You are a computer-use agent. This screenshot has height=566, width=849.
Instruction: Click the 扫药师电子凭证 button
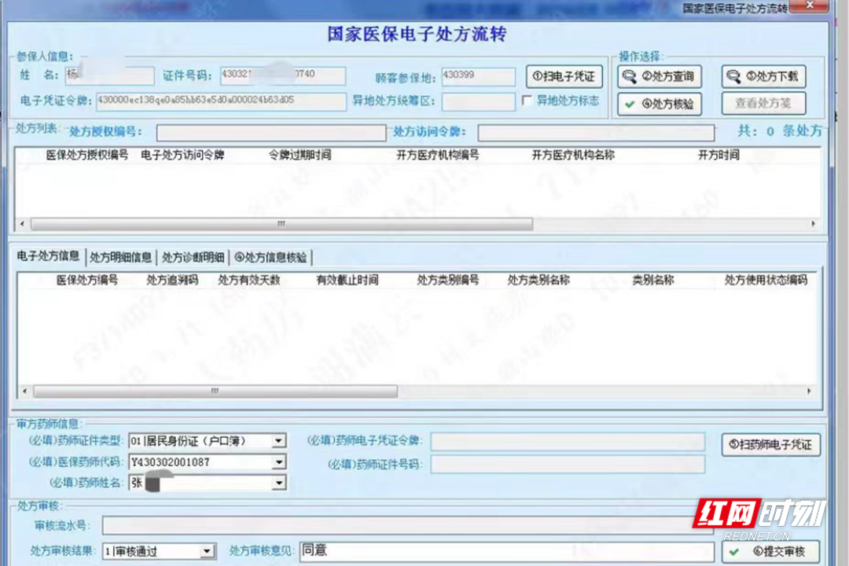[770, 444]
